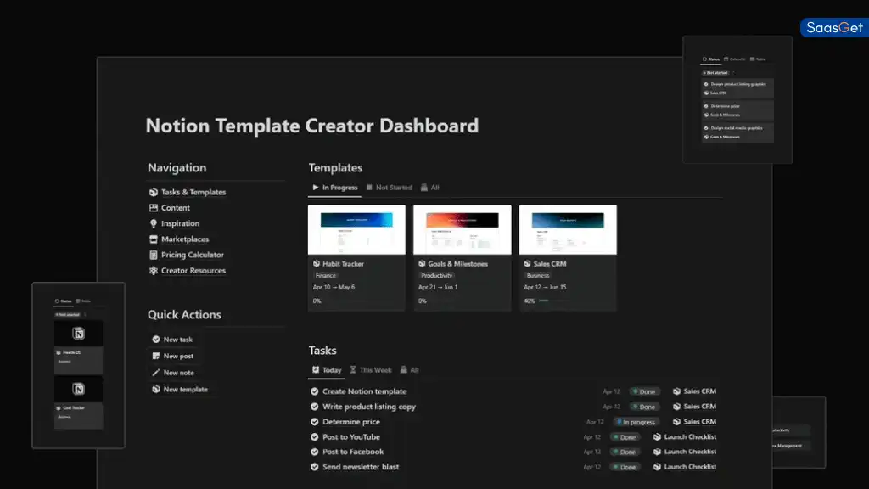Switch to In Progress templates tab
The width and height of the screenshot is (869, 489).
coord(334,188)
